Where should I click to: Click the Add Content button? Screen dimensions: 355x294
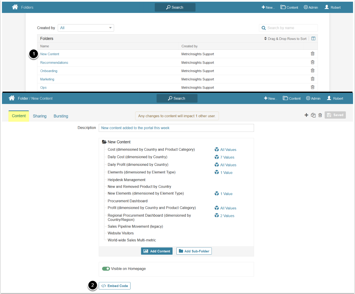(157, 251)
